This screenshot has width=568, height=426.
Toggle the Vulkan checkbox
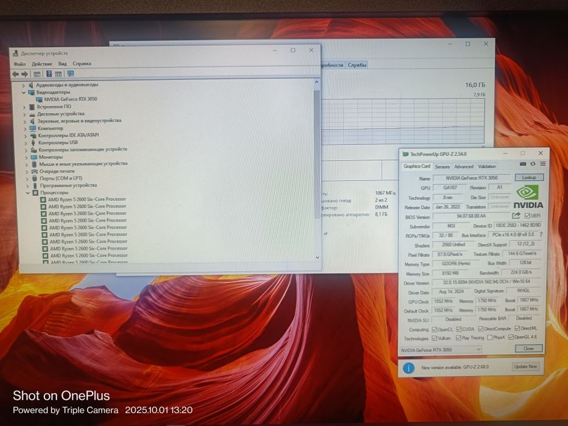tap(434, 338)
